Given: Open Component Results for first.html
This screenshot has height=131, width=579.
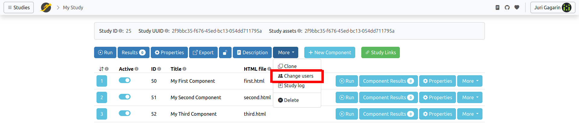Looking at the screenshot, I should (388, 81).
